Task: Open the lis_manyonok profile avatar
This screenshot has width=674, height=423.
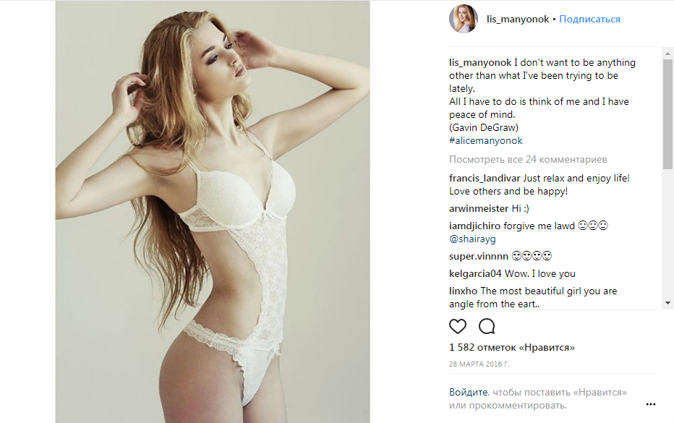Action: coord(464,19)
